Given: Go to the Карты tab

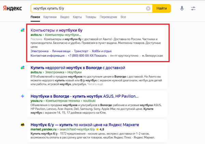Looking at the screenshot, I should [x=77, y=17].
